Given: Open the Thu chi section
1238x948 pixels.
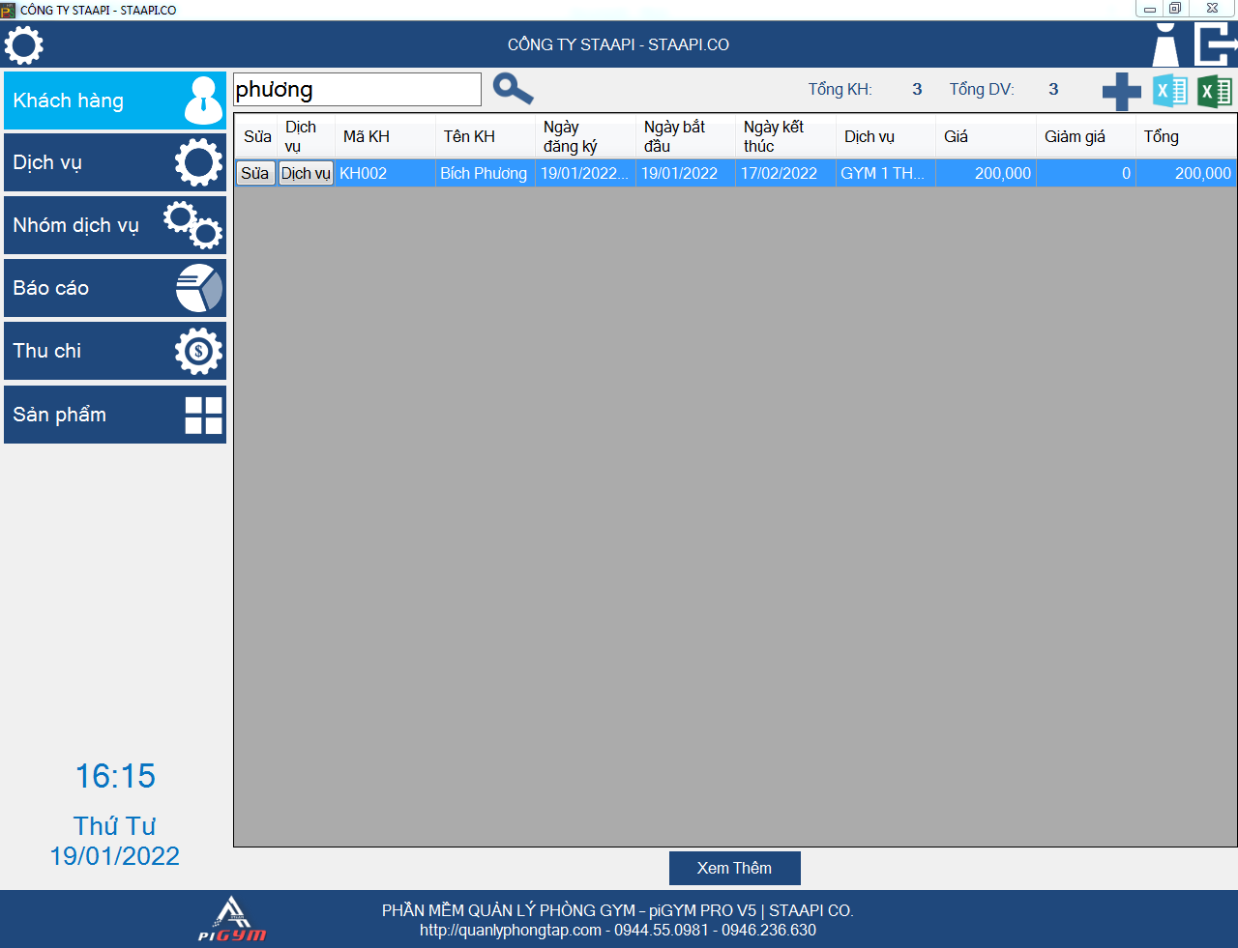Looking at the screenshot, I should coord(115,351).
